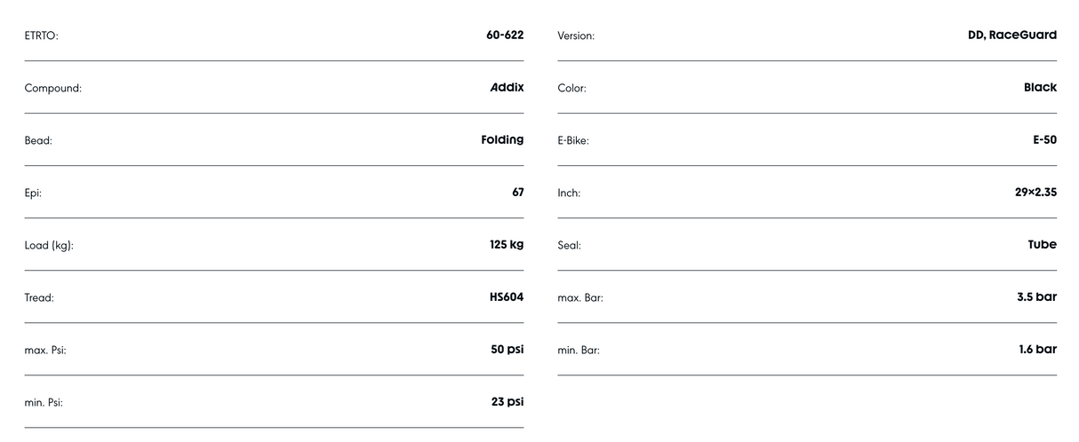
Task: Click the Black color value
Action: (x=1041, y=88)
